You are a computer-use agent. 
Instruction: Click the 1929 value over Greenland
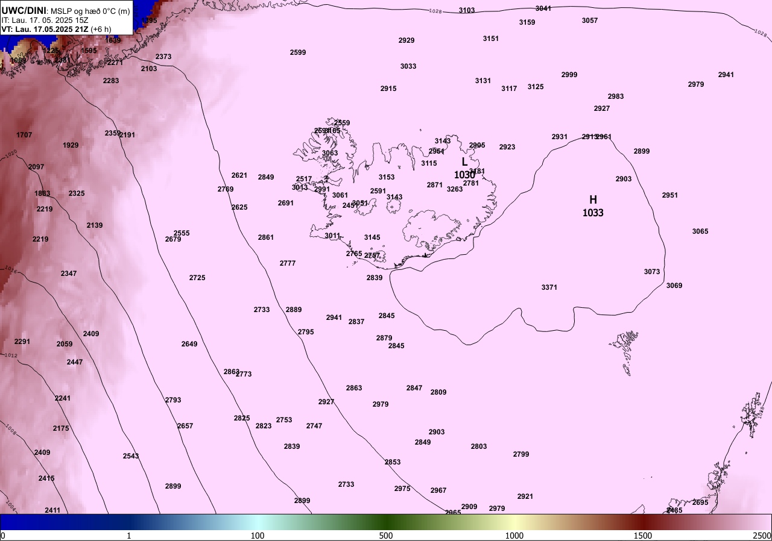tap(71, 145)
